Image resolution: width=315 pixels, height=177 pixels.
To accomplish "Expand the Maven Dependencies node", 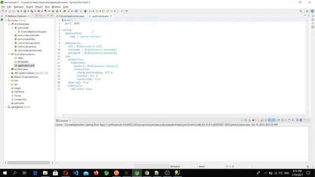I will (9, 77).
